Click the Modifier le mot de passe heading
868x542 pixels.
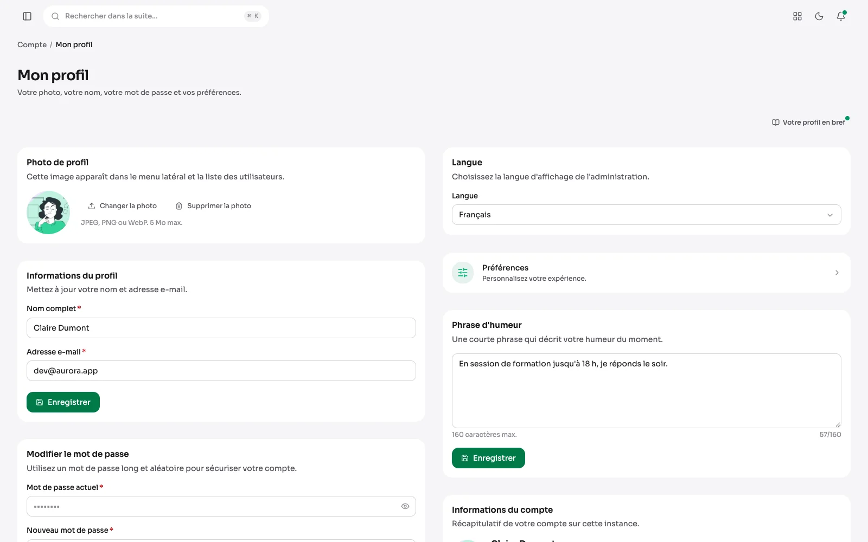[x=78, y=454]
